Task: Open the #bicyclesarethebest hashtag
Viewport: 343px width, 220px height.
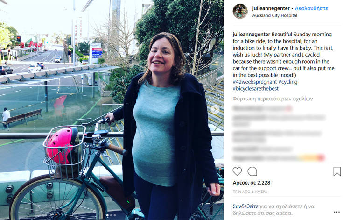Action: pos(256,89)
